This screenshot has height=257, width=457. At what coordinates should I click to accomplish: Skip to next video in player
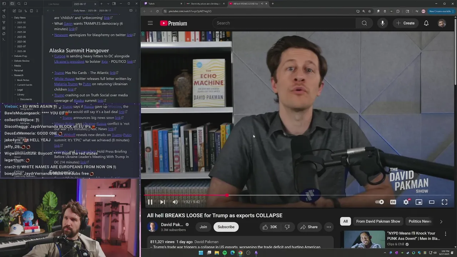coord(162,202)
